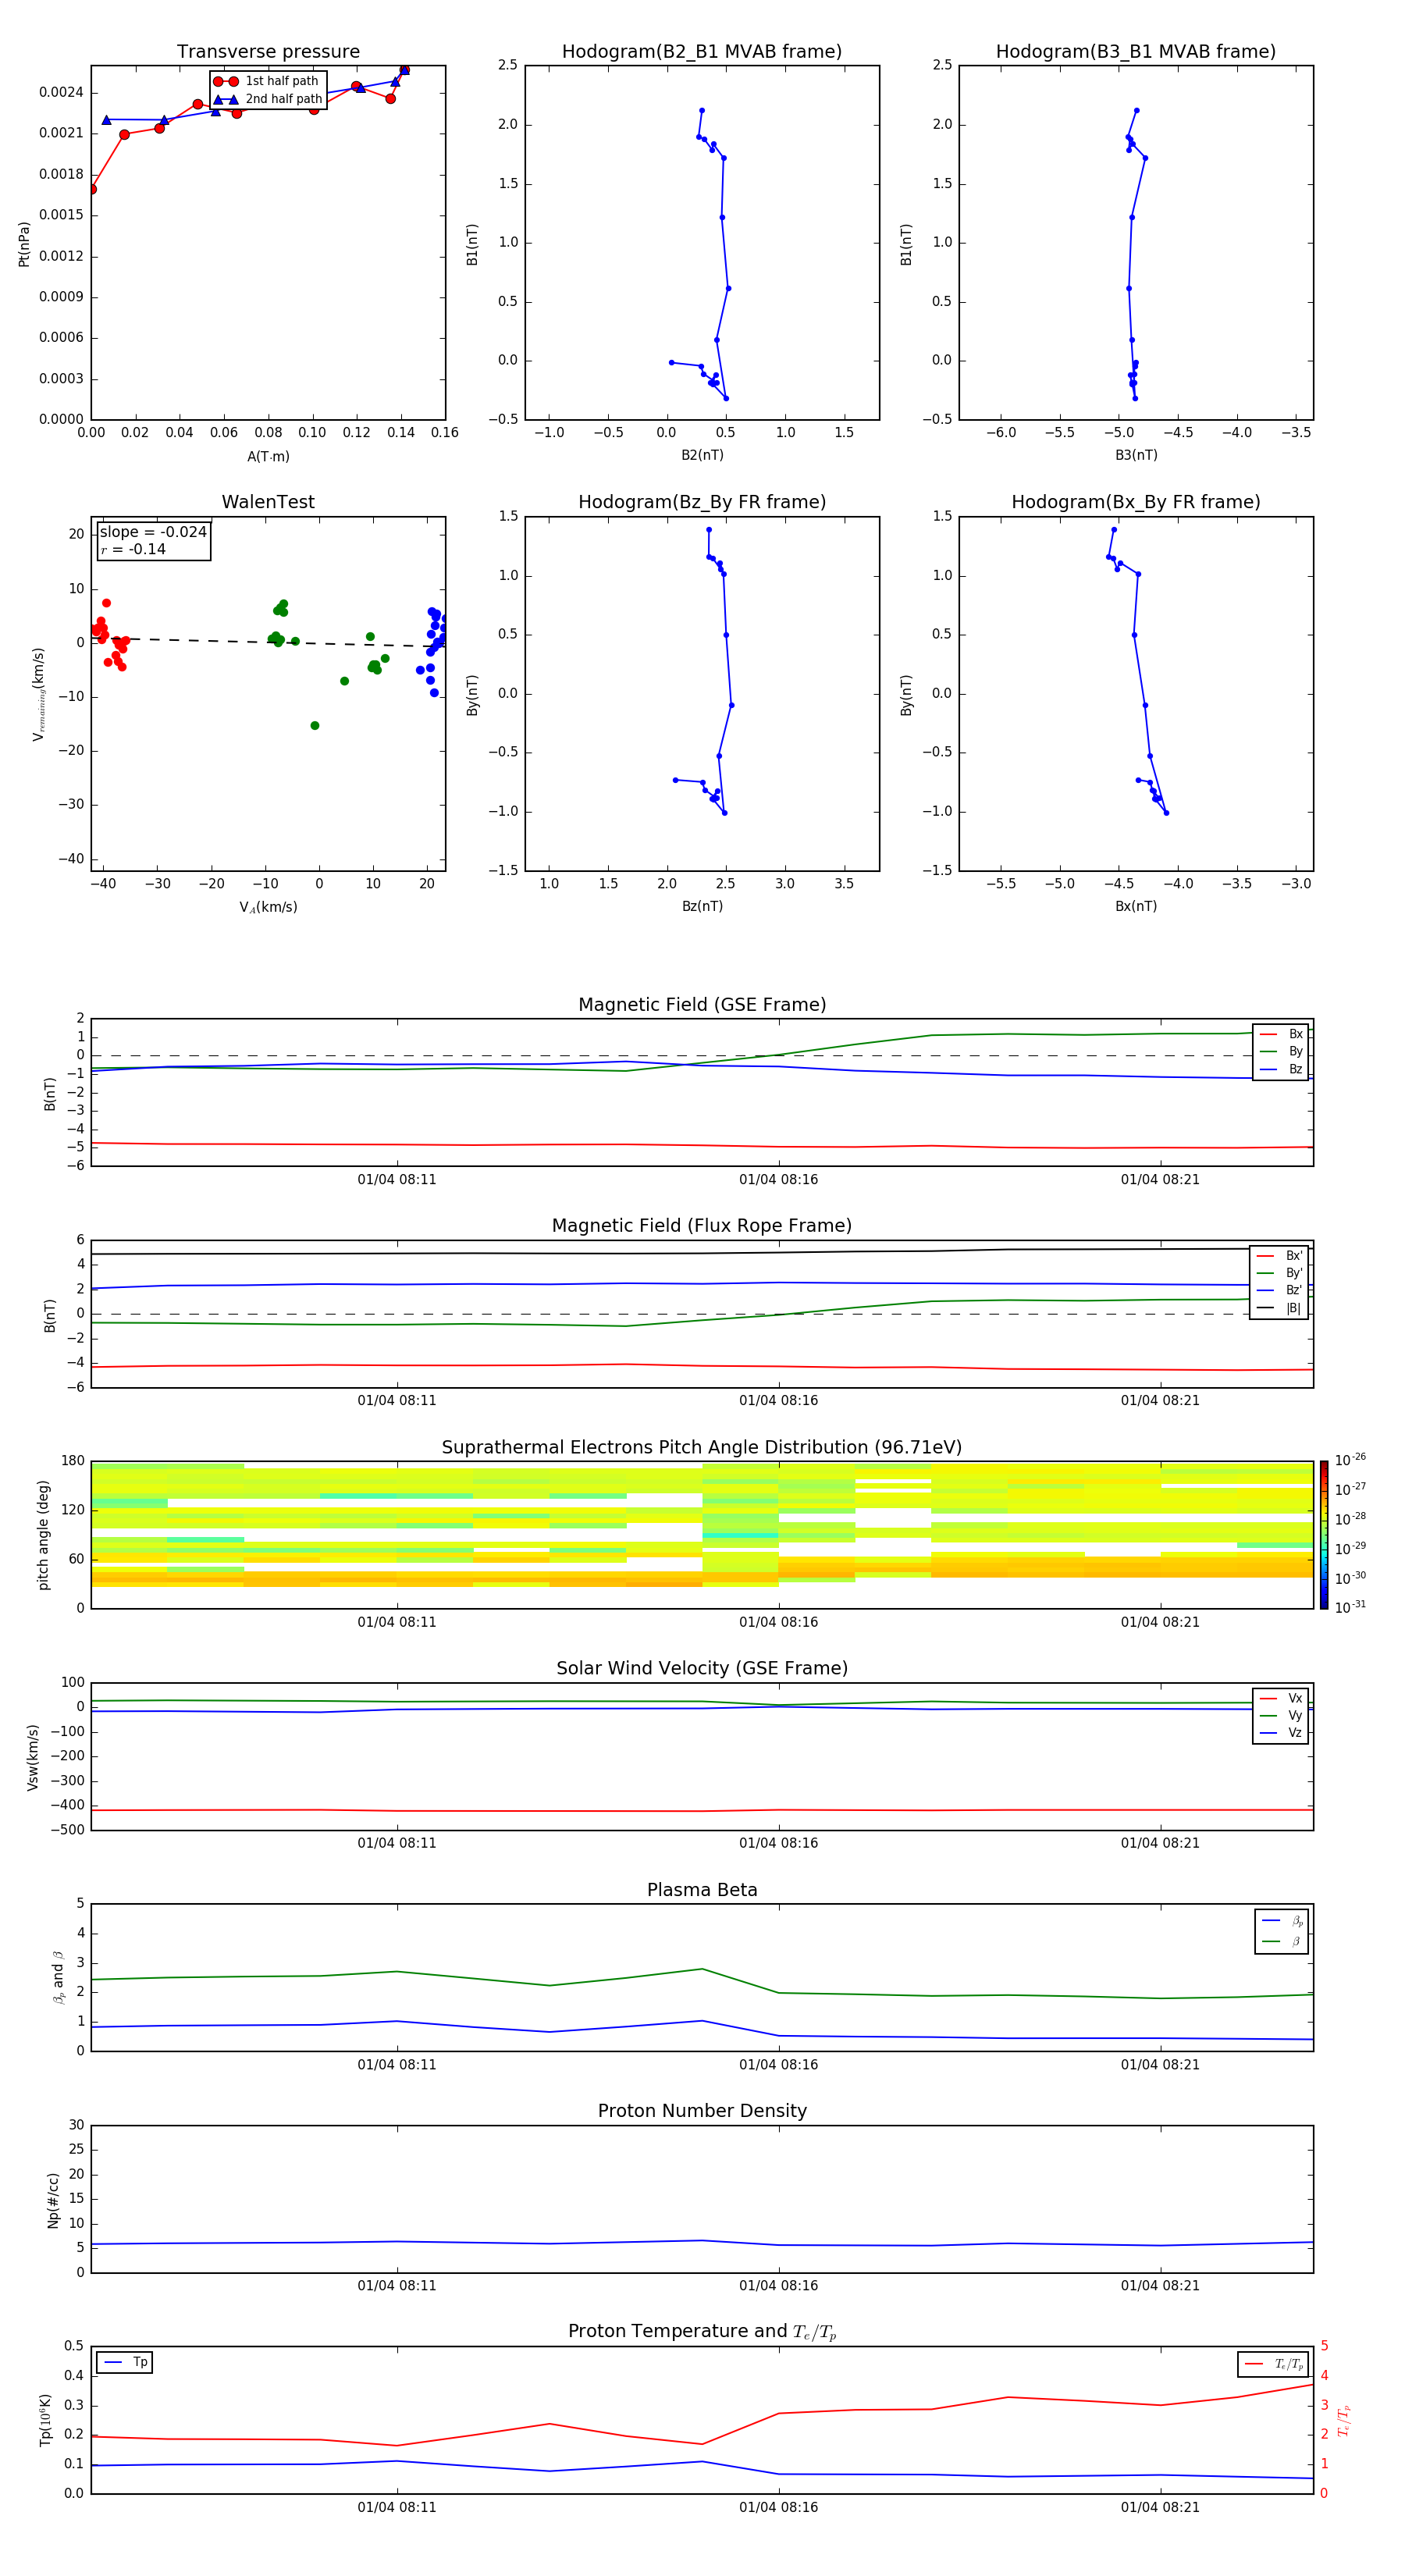Click the 'Magnetic Field (GSE Frame)' title
This screenshot has width=1405, height=2576.
[702, 1005]
